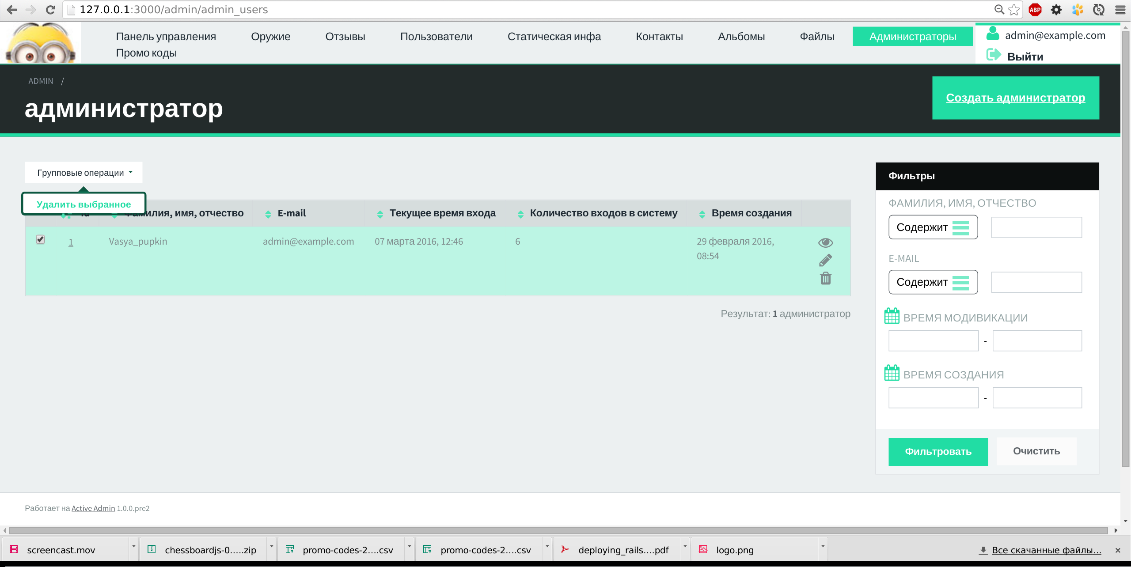
Task: Uncheck the checkbox for administrator row 1
Action: (40, 239)
